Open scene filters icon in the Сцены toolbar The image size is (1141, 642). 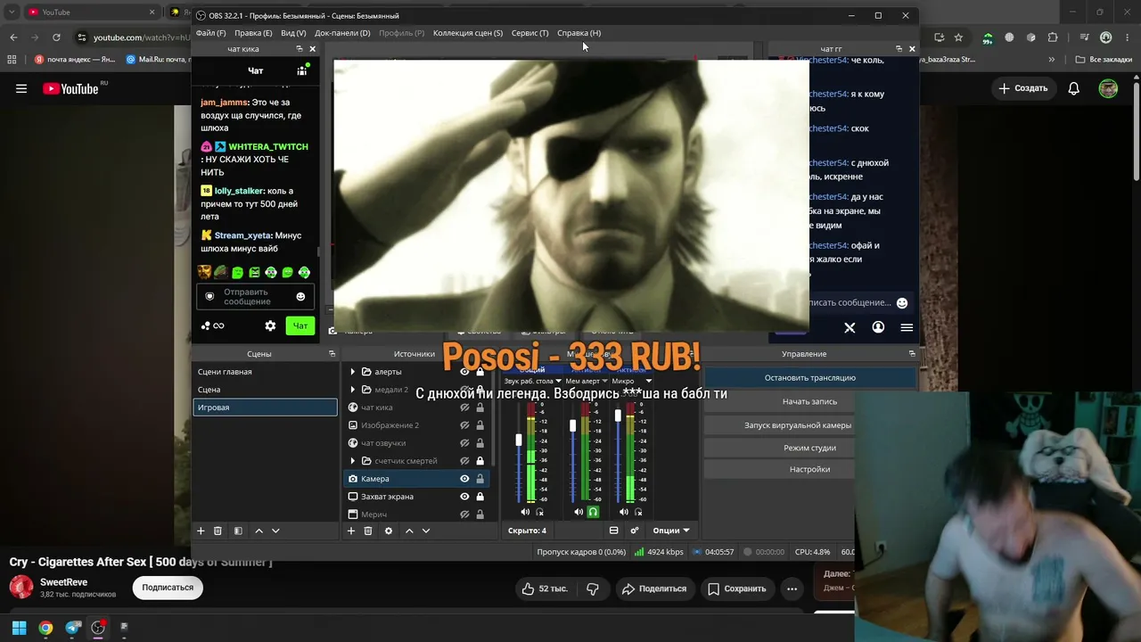click(238, 531)
